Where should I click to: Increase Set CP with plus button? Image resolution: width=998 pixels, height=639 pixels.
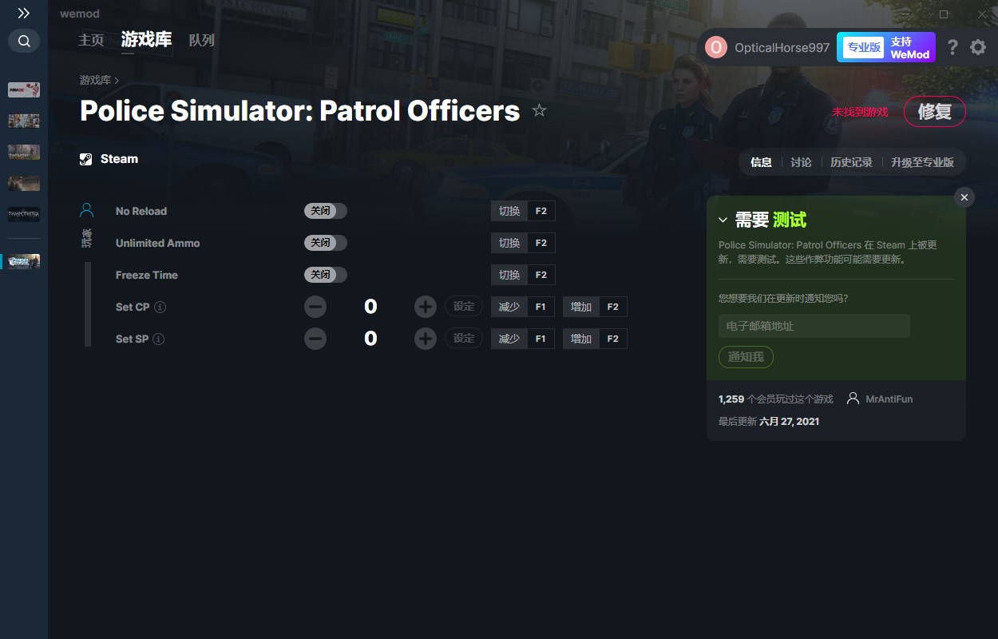coord(426,307)
